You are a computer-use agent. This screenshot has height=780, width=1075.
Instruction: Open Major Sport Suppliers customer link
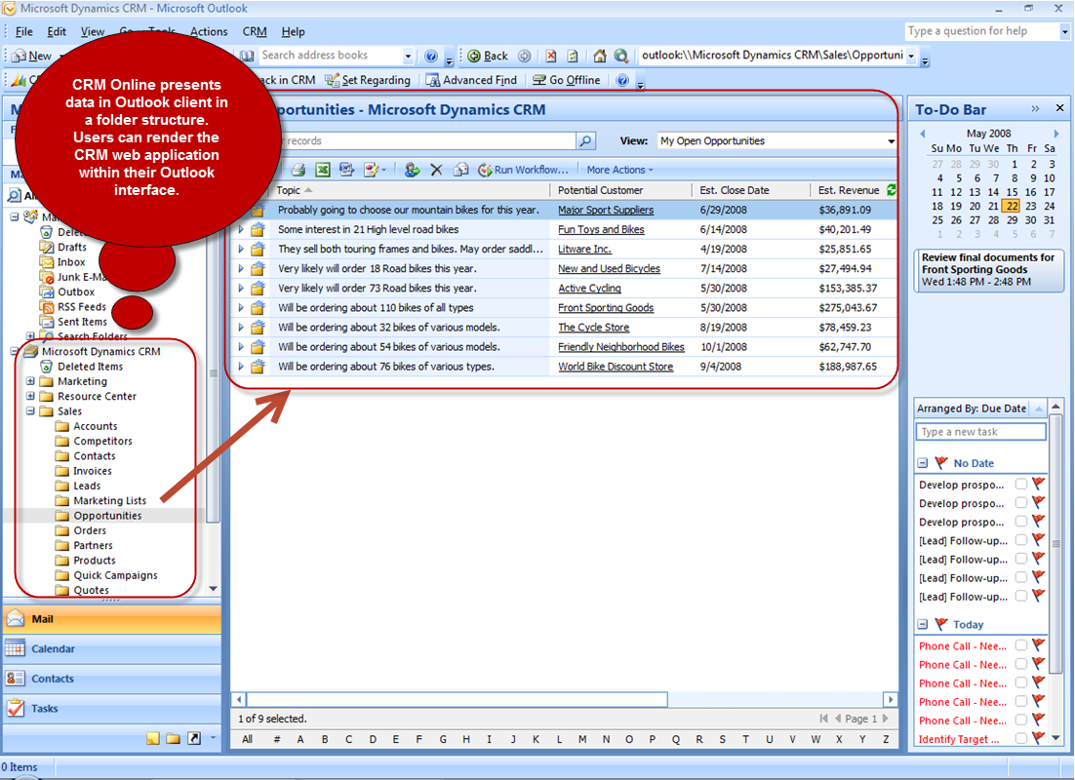[606, 210]
